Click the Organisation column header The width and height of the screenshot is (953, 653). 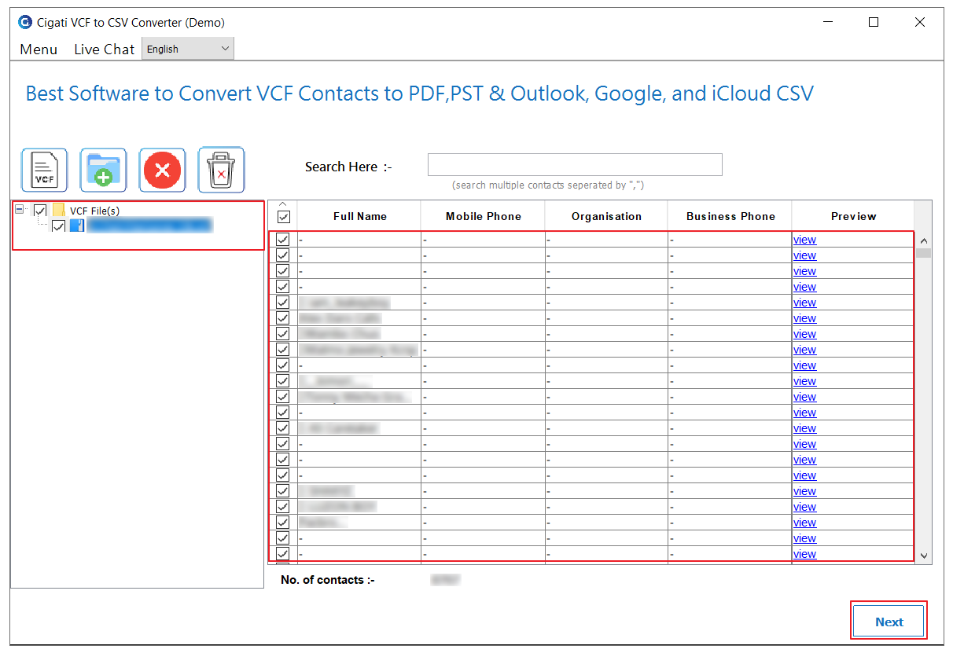tap(606, 216)
